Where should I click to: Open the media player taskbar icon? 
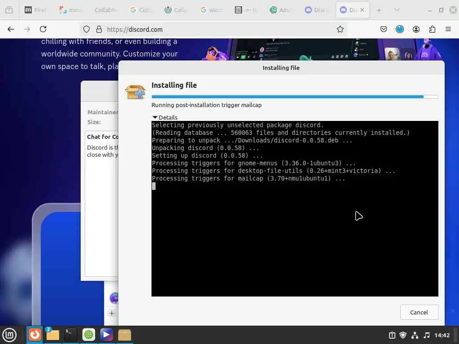[106, 335]
